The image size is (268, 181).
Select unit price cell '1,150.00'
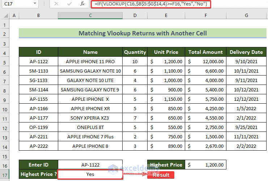pos(166,99)
